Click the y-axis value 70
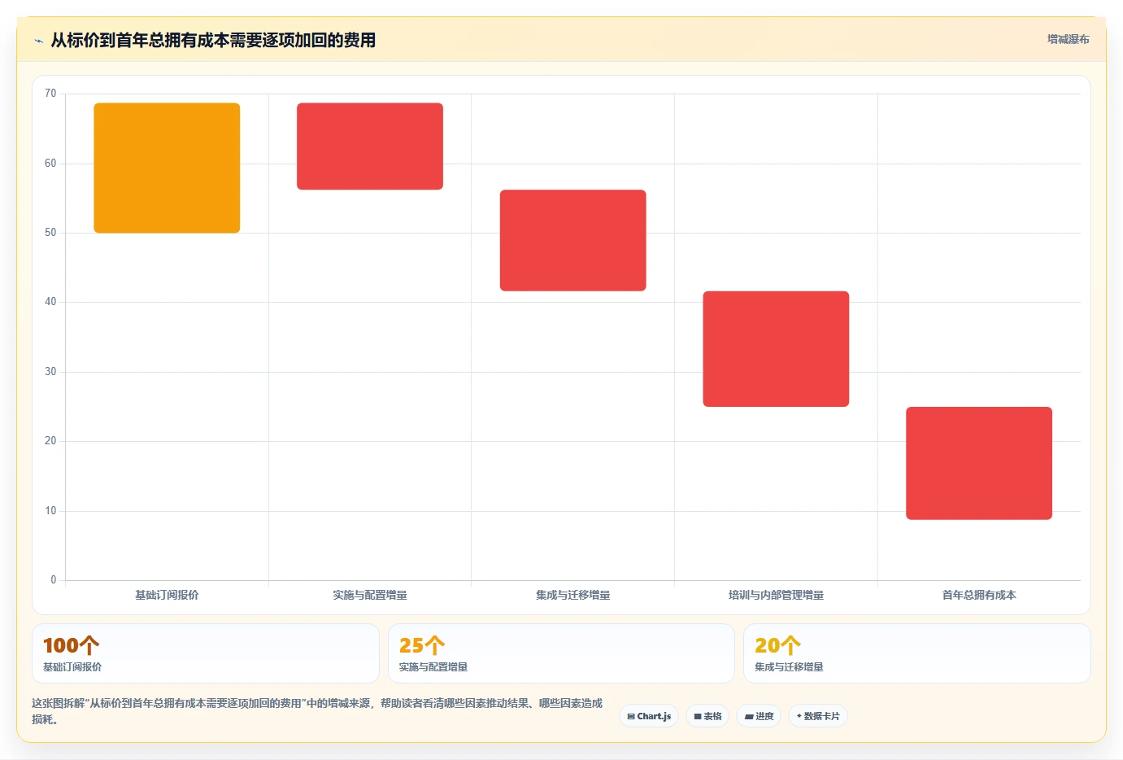The width and height of the screenshot is (1123, 760). pyautogui.click(x=50, y=94)
